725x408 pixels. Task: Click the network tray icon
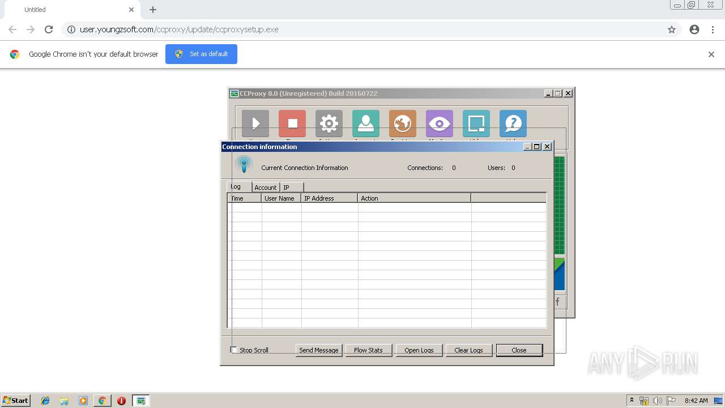[x=644, y=401]
